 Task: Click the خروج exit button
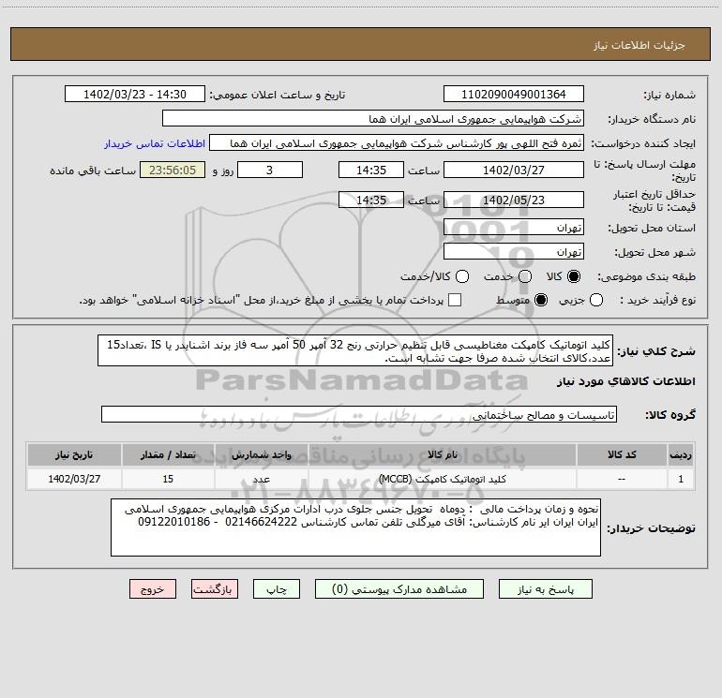tap(153, 589)
